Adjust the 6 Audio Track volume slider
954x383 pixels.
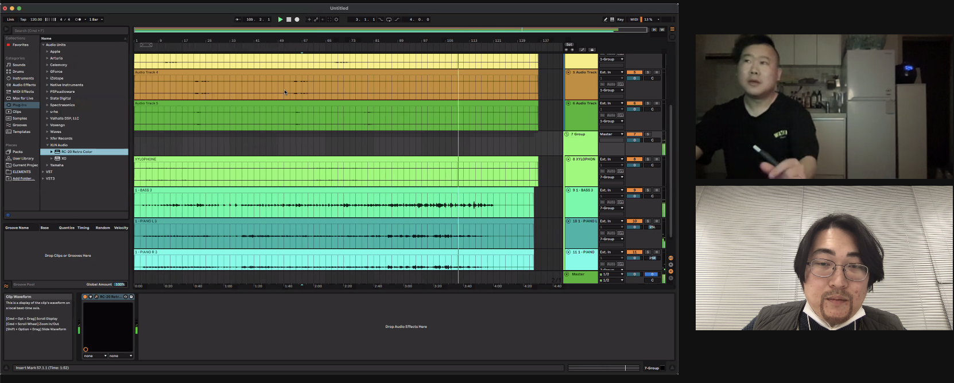634,109
